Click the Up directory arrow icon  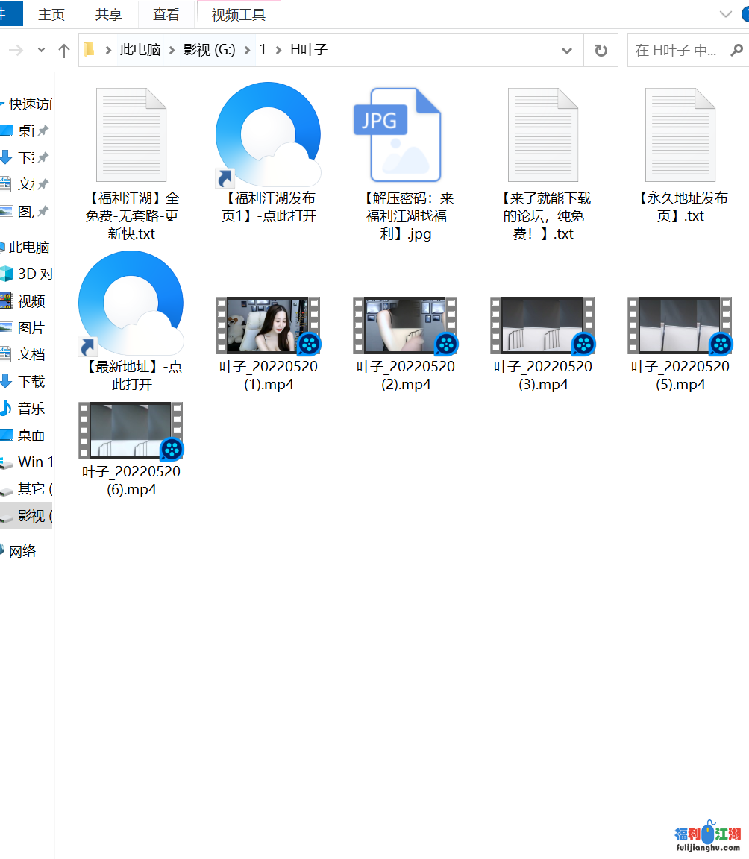point(64,51)
